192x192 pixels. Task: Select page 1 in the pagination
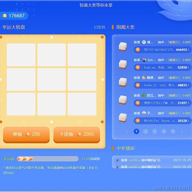[136, 131]
